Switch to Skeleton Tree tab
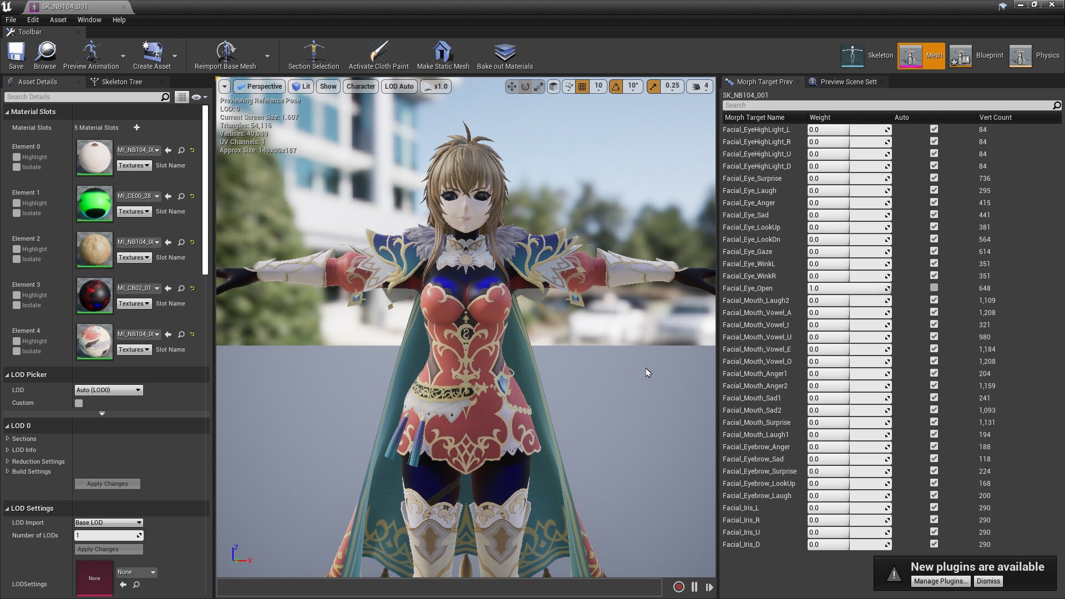 [121, 82]
